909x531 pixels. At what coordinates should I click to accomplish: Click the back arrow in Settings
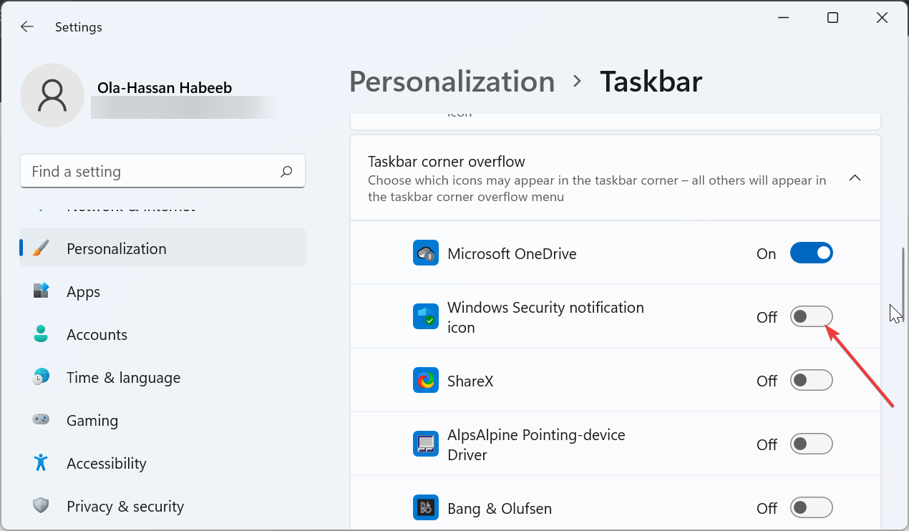click(27, 27)
